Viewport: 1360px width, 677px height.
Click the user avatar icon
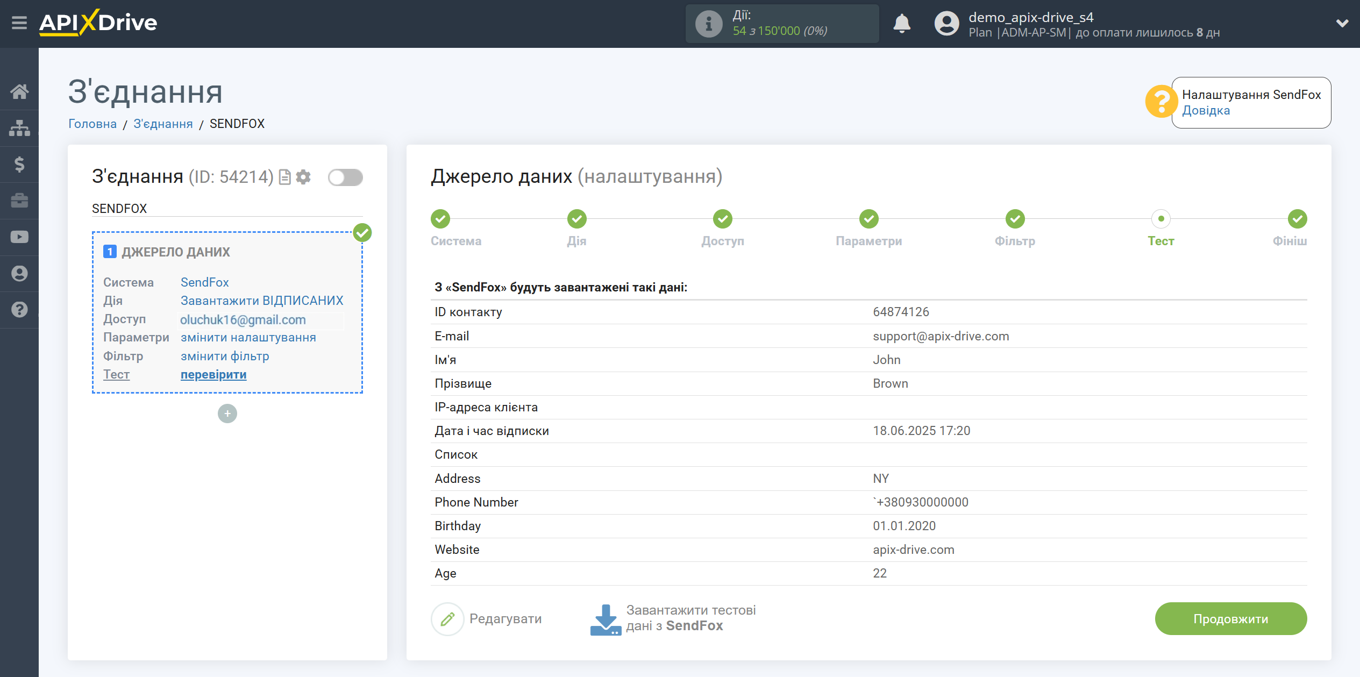(946, 24)
